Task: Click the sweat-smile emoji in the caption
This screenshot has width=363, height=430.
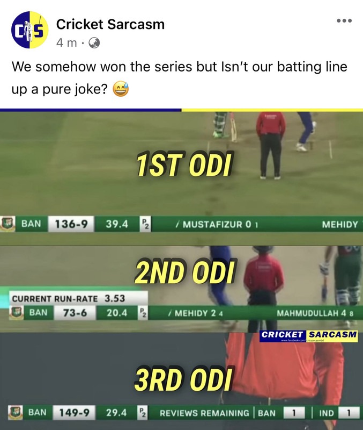Action: 121,89
